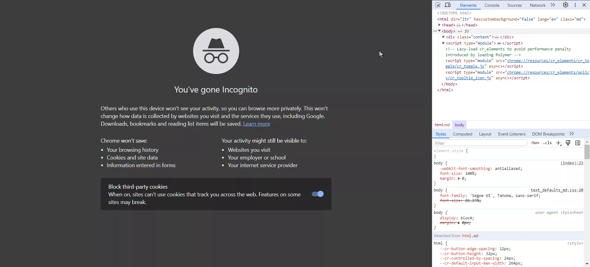Toggle the .cls element classes button
This screenshot has width=590, height=267.
pos(547,143)
